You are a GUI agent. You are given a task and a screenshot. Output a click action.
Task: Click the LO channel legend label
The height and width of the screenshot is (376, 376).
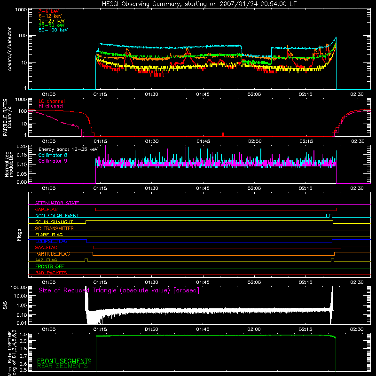point(52,101)
